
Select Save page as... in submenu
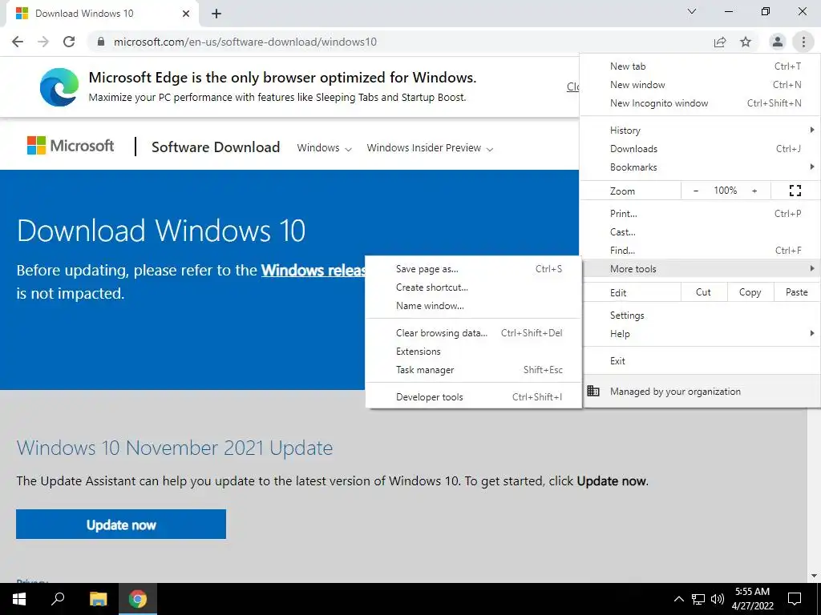coord(473,269)
